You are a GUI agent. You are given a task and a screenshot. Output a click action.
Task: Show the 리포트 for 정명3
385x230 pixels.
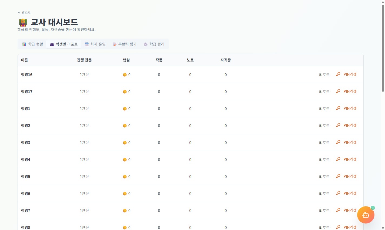point(324,143)
